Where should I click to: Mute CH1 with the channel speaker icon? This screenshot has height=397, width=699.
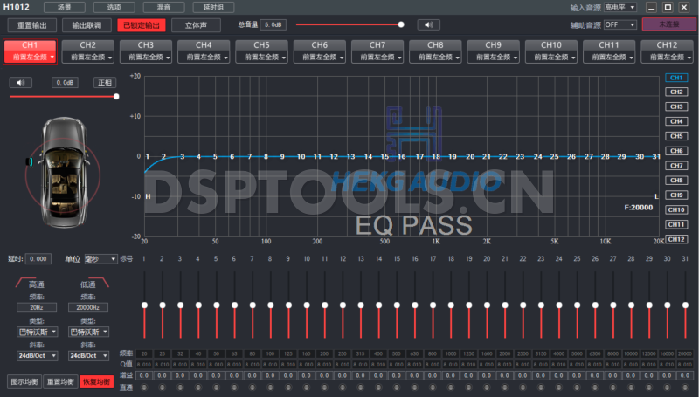pyautogui.click(x=20, y=82)
